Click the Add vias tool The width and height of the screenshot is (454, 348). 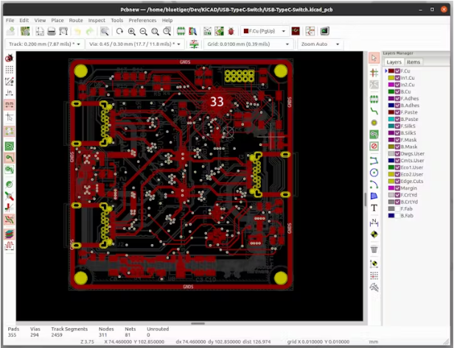pyautogui.click(x=374, y=122)
